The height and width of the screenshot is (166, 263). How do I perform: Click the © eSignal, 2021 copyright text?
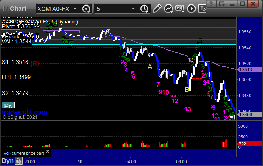click(x=20, y=117)
